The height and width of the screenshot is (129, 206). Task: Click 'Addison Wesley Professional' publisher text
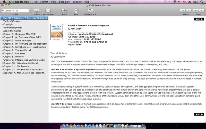pyautogui.click(x=96, y=34)
